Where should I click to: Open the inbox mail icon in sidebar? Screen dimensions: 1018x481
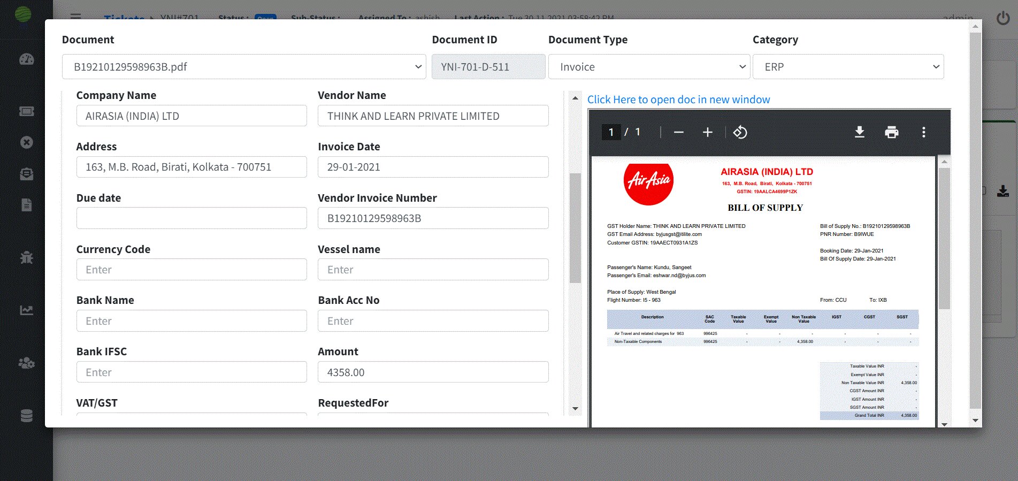[x=26, y=174]
